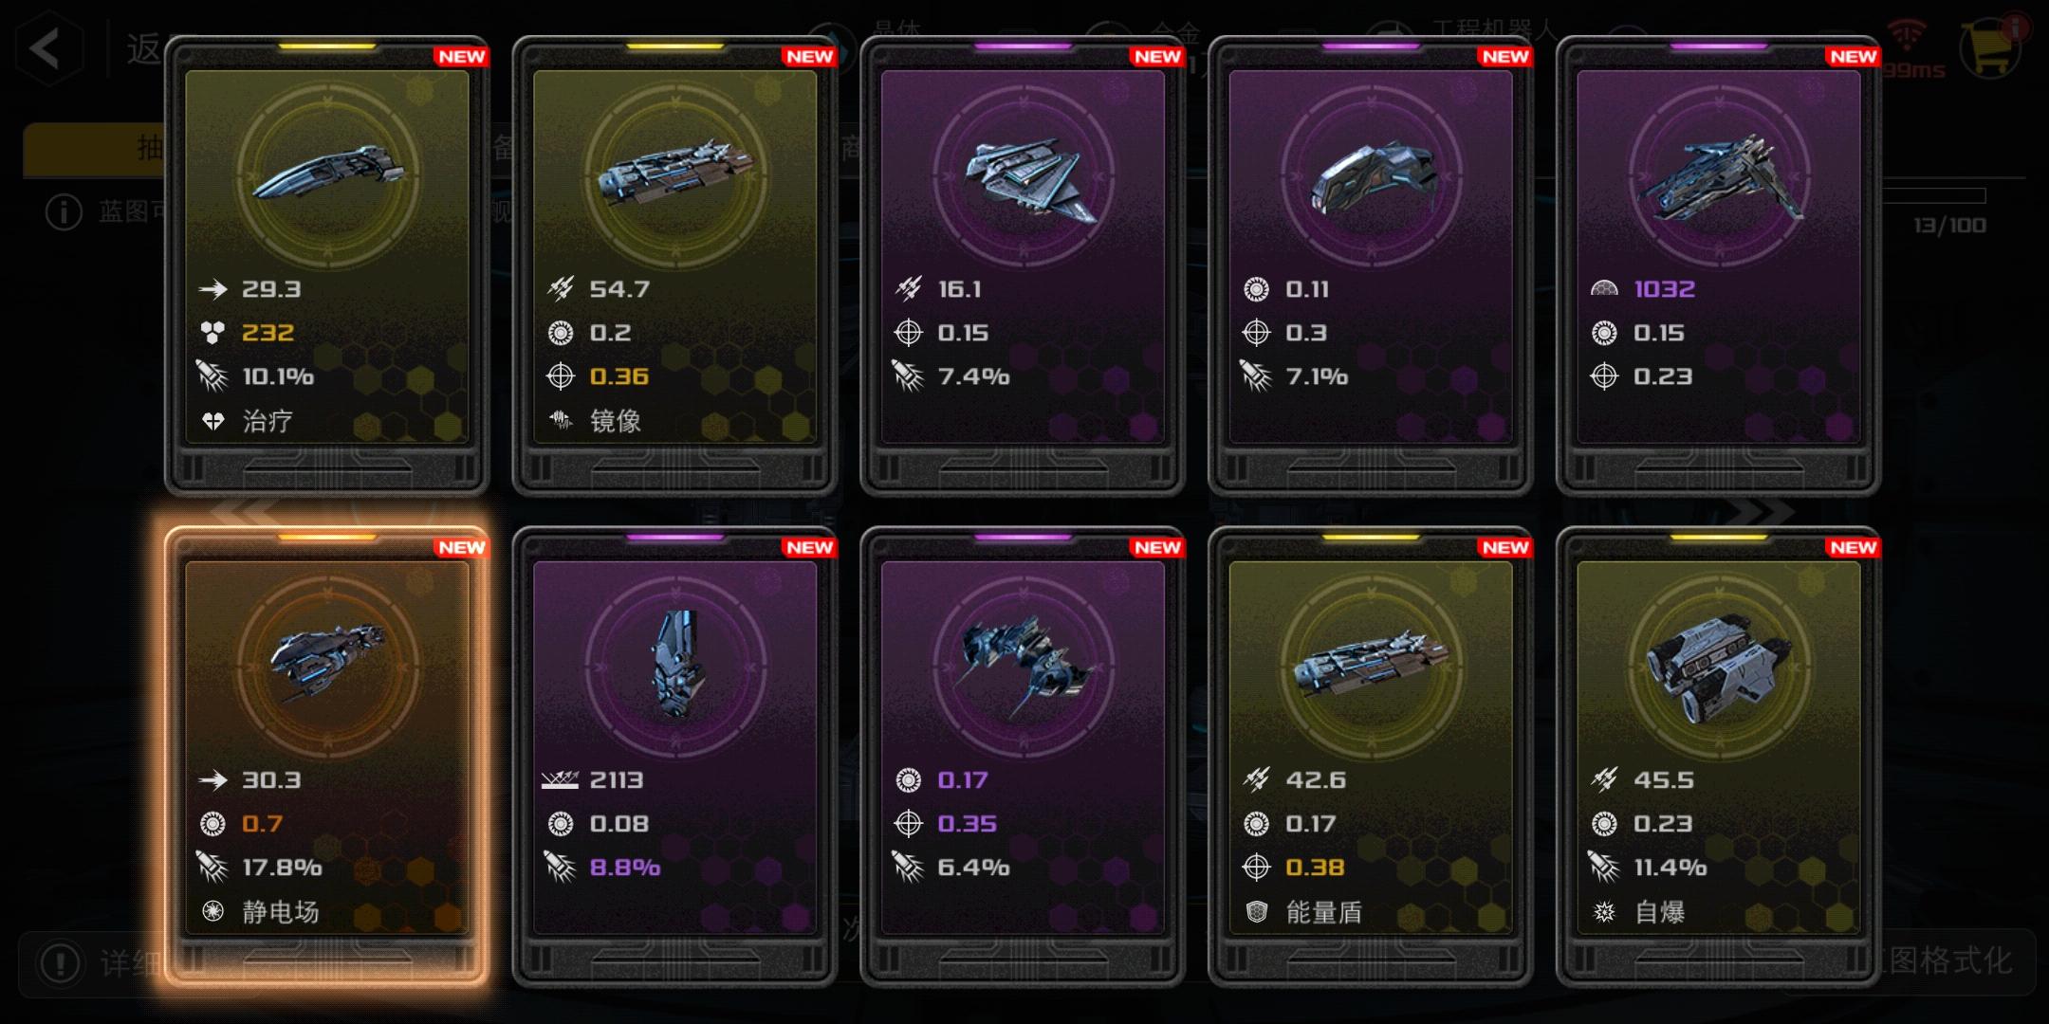Select the purple card with 0.17 and 0.35

coord(1023,757)
